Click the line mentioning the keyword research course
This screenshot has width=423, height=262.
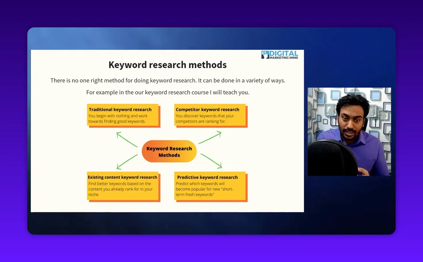click(x=168, y=92)
